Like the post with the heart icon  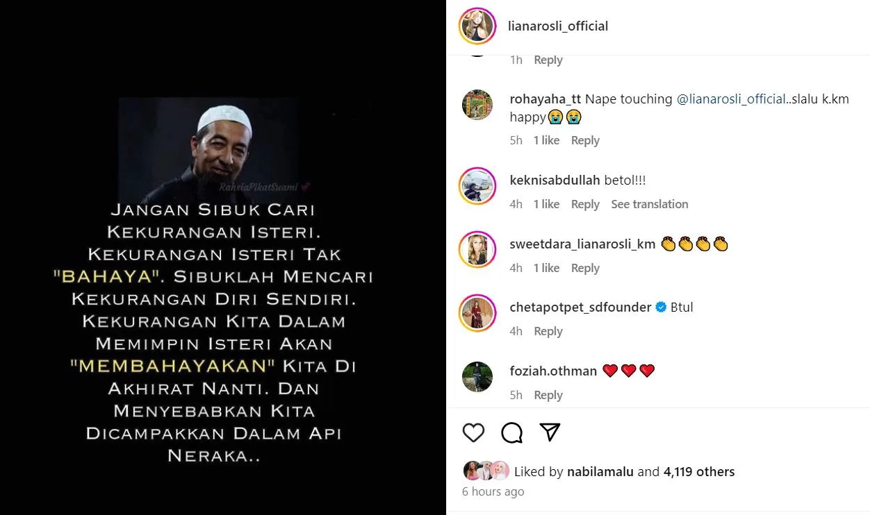point(473,432)
